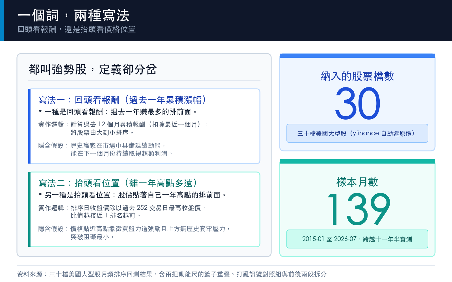Click heading 寫法一:回頭看報酬(過去一年累積漲幅)
The width and height of the screenshot is (452, 282).
123,100
